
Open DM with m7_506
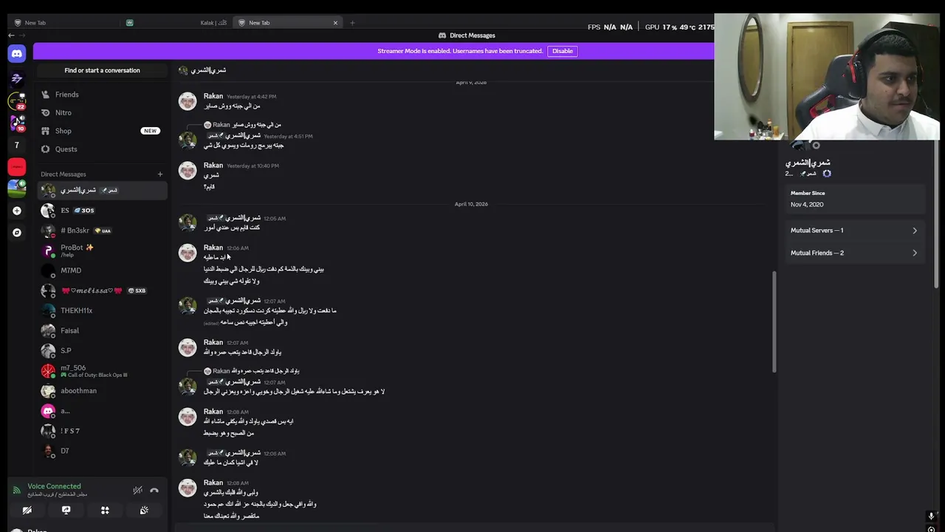pyautogui.click(x=102, y=370)
